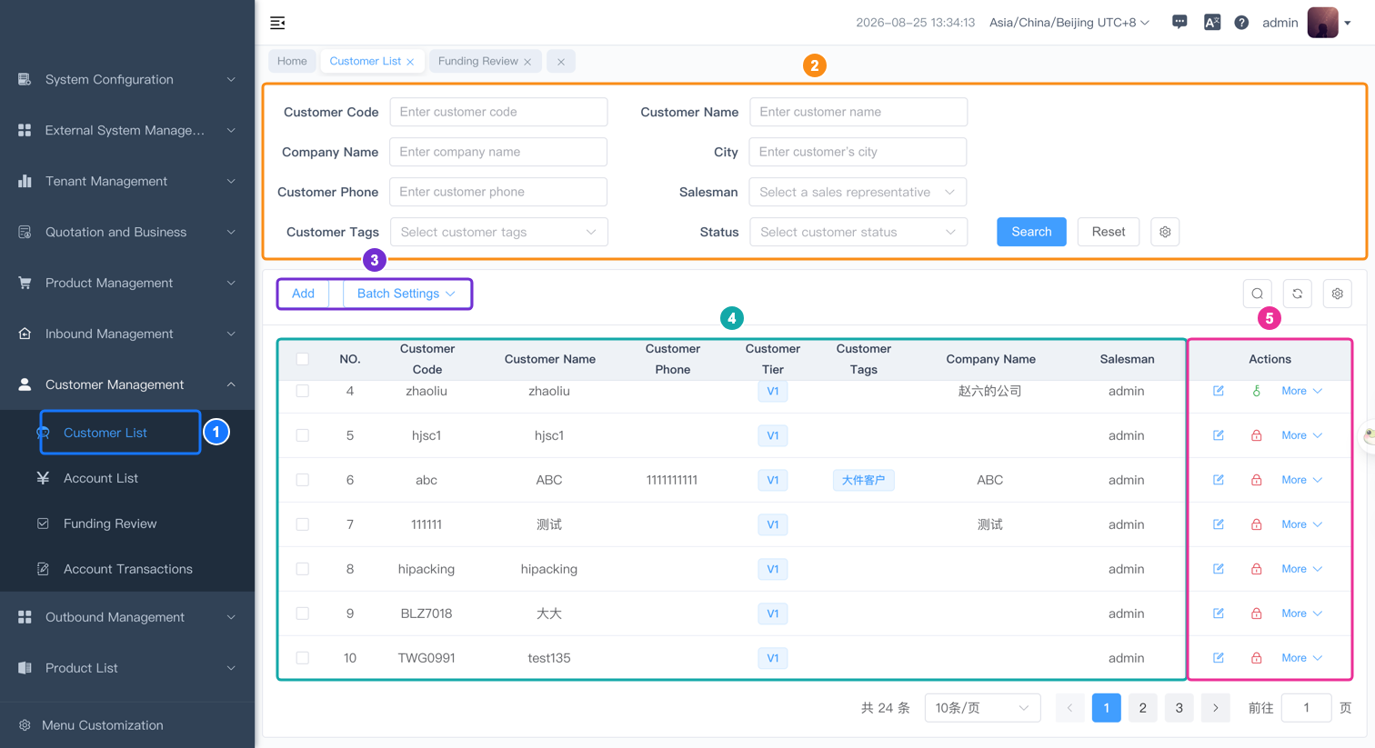Focus the Customer Code input field
This screenshot has height=748, width=1375.
coord(498,112)
